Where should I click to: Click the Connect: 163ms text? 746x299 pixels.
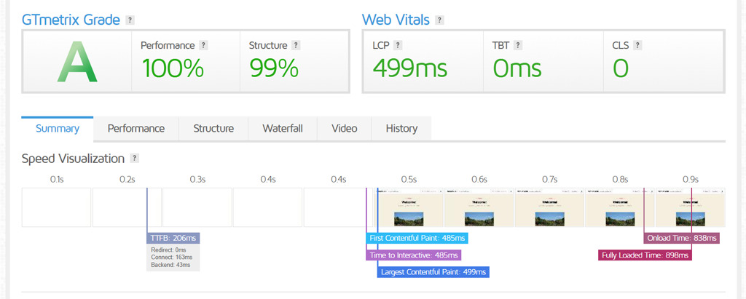tap(171, 257)
